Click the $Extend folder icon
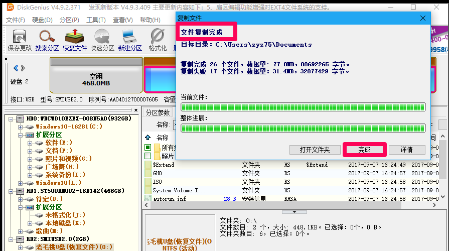The image size is (449, 251). [148, 165]
